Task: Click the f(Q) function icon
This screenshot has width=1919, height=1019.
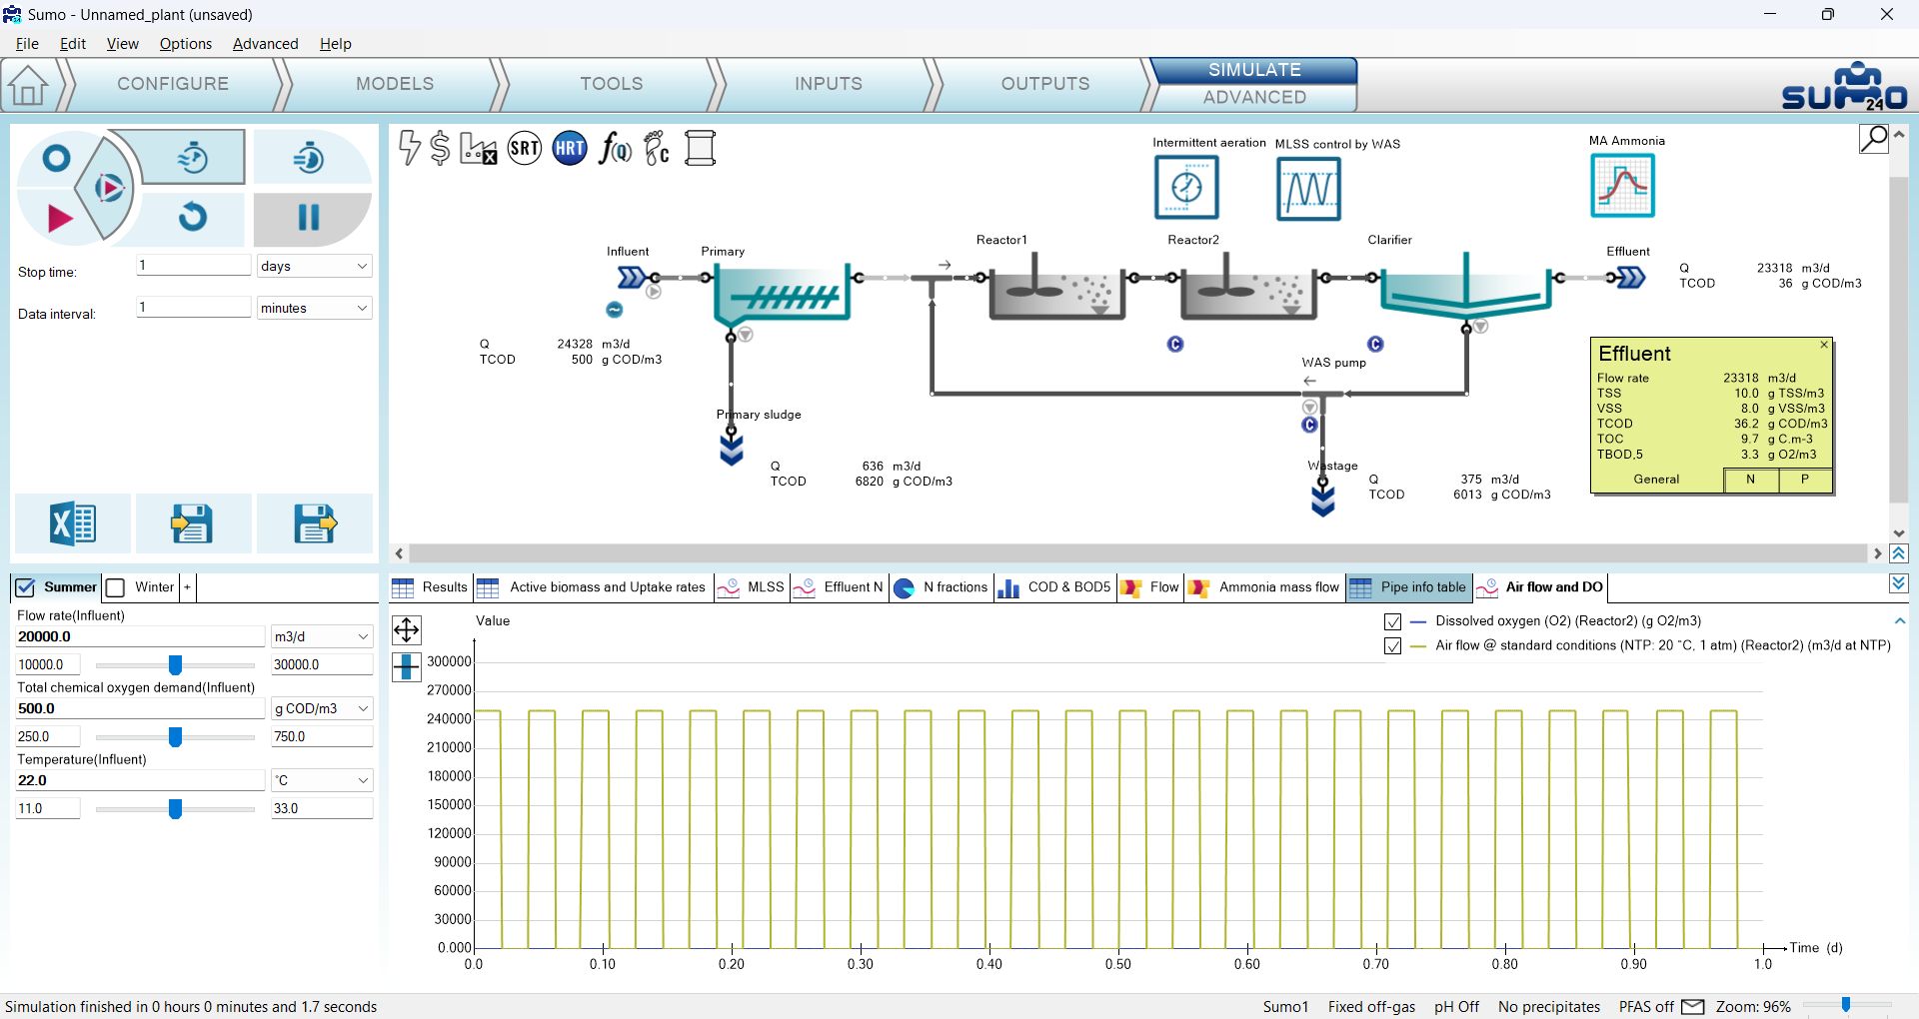Action: [615, 149]
